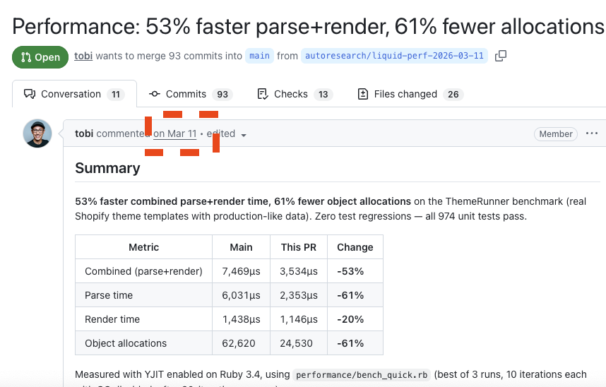Select the 'Parse time' row label
This screenshot has width=606, height=387.
[x=144, y=295]
